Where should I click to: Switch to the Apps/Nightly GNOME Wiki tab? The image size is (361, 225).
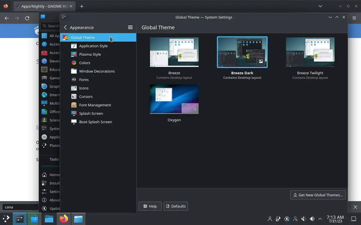pos(44,6)
